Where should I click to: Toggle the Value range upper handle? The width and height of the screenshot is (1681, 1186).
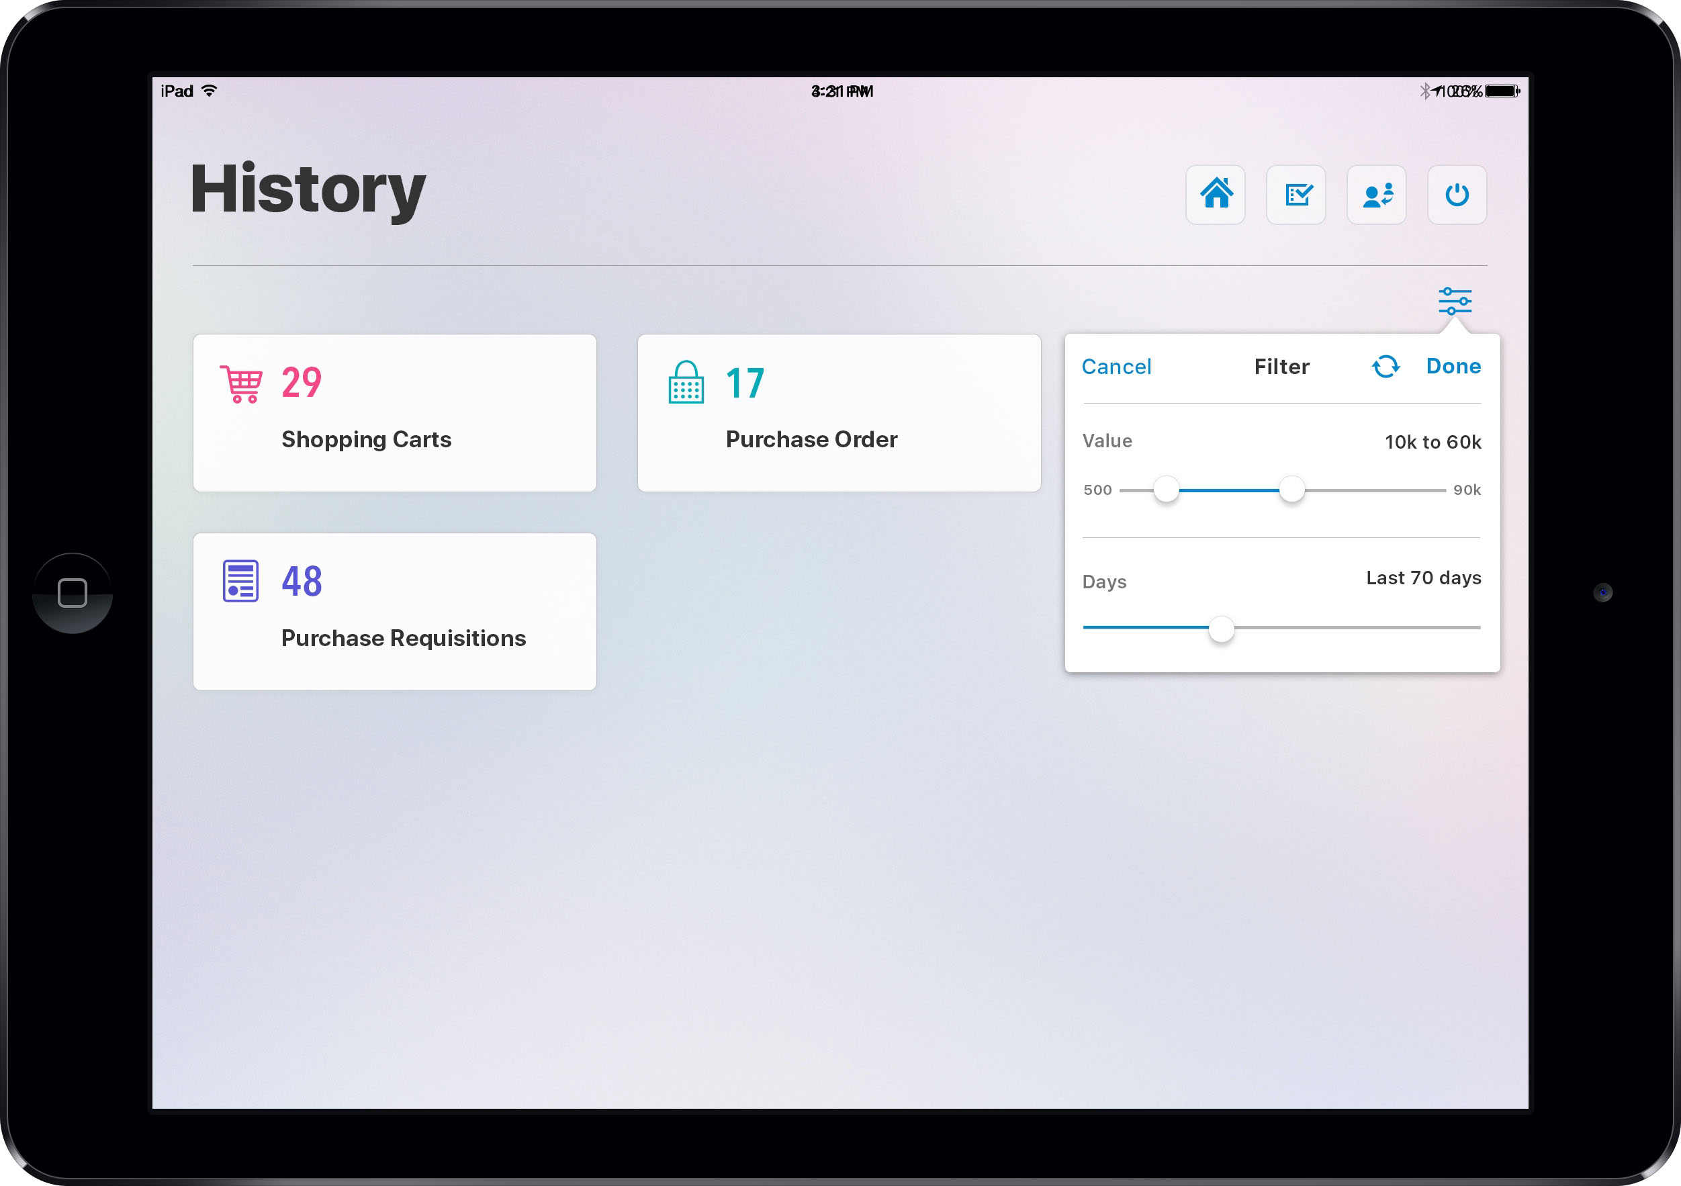1289,490
